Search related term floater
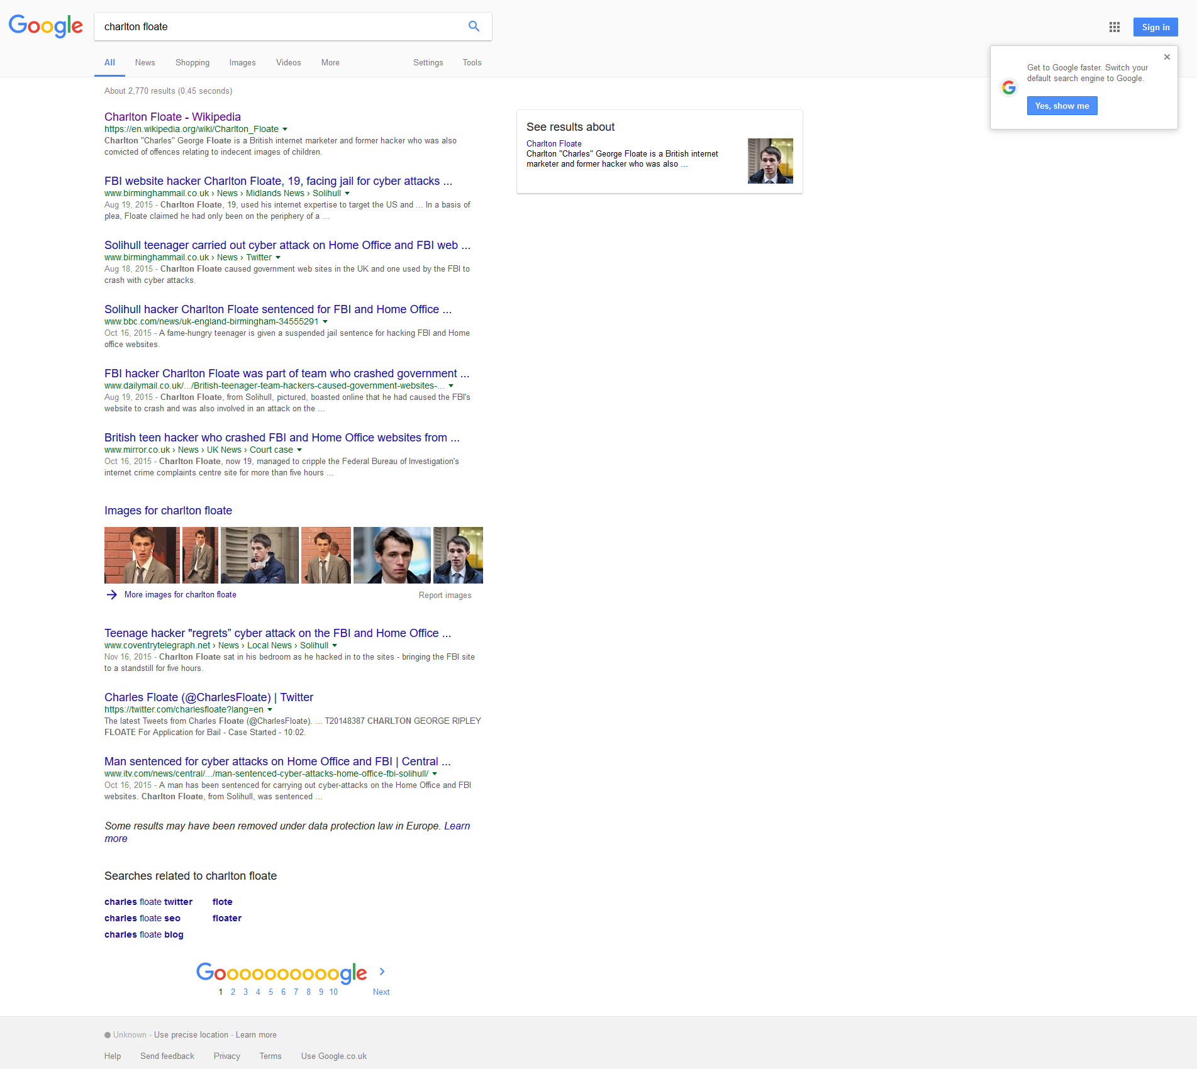The image size is (1197, 1069). [x=227, y=918]
